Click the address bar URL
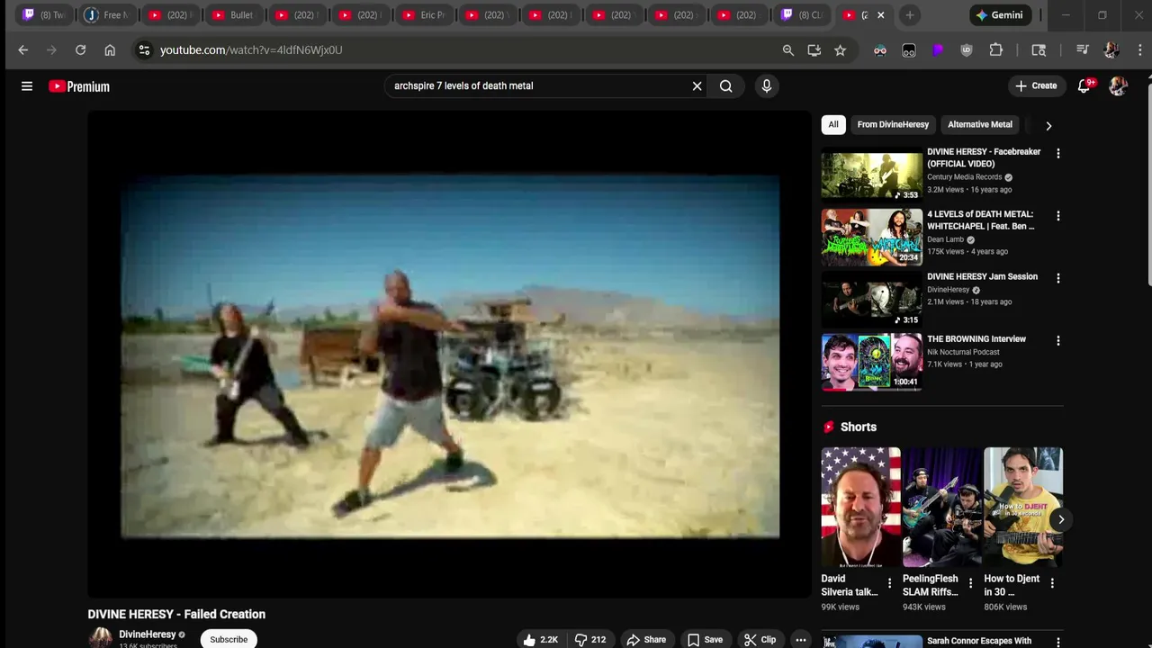 click(x=251, y=50)
